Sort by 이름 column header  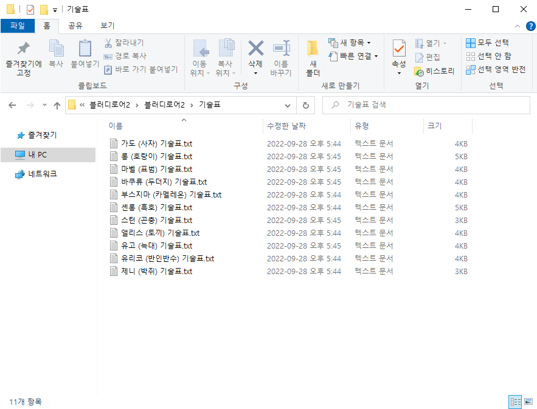116,126
